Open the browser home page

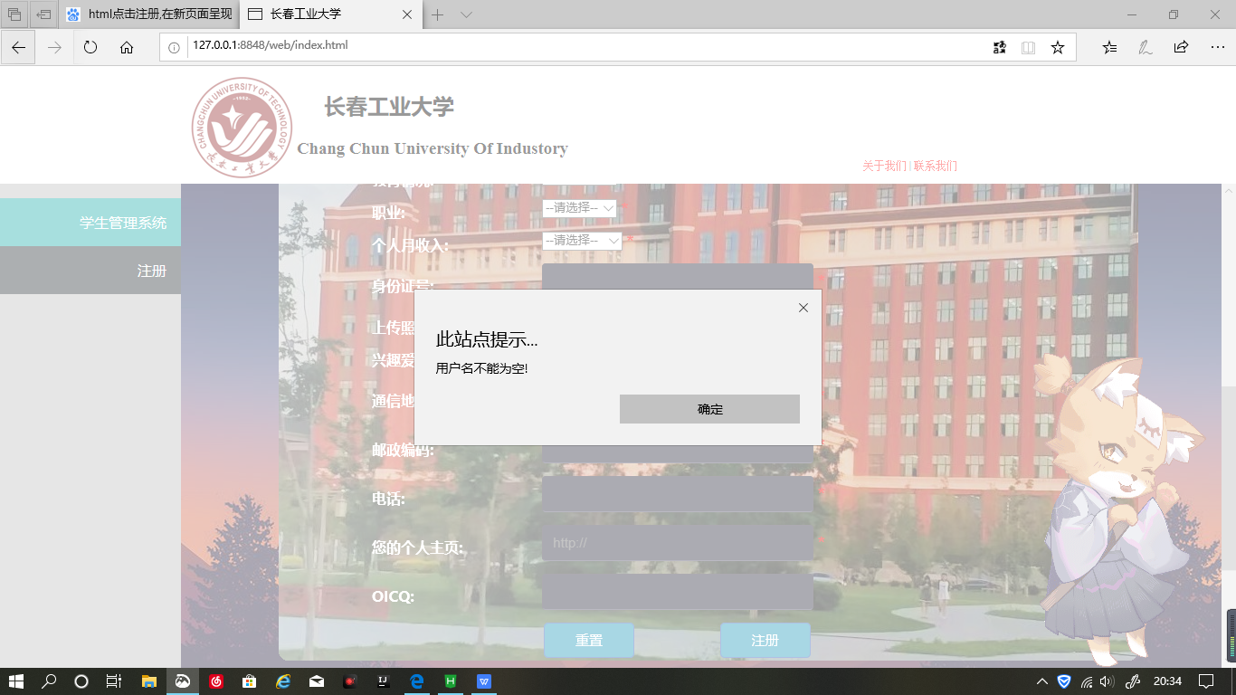point(127,47)
